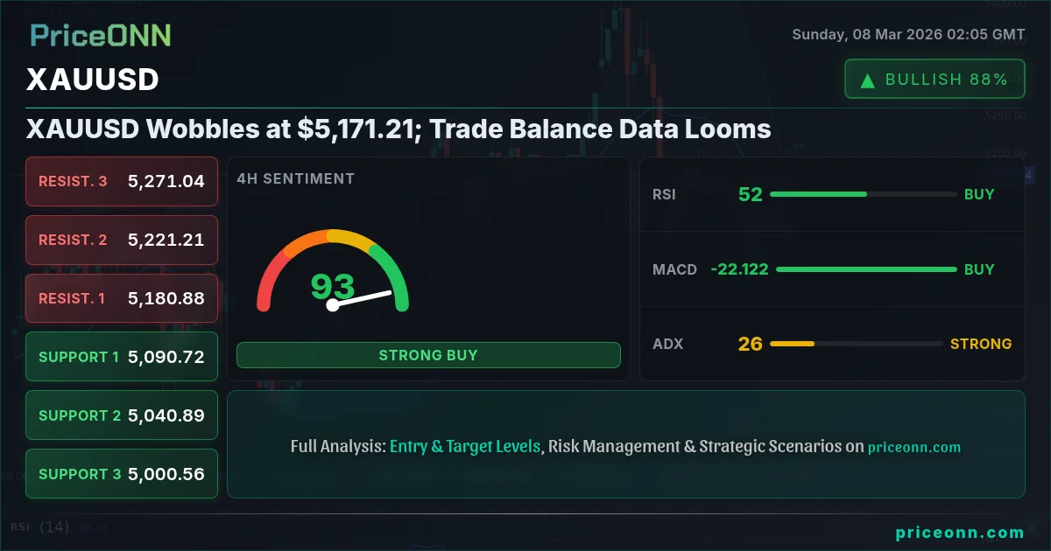The width and height of the screenshot is (1051, 551).
Task: Click the priceonn.com footer text
Action: [960, 533]
